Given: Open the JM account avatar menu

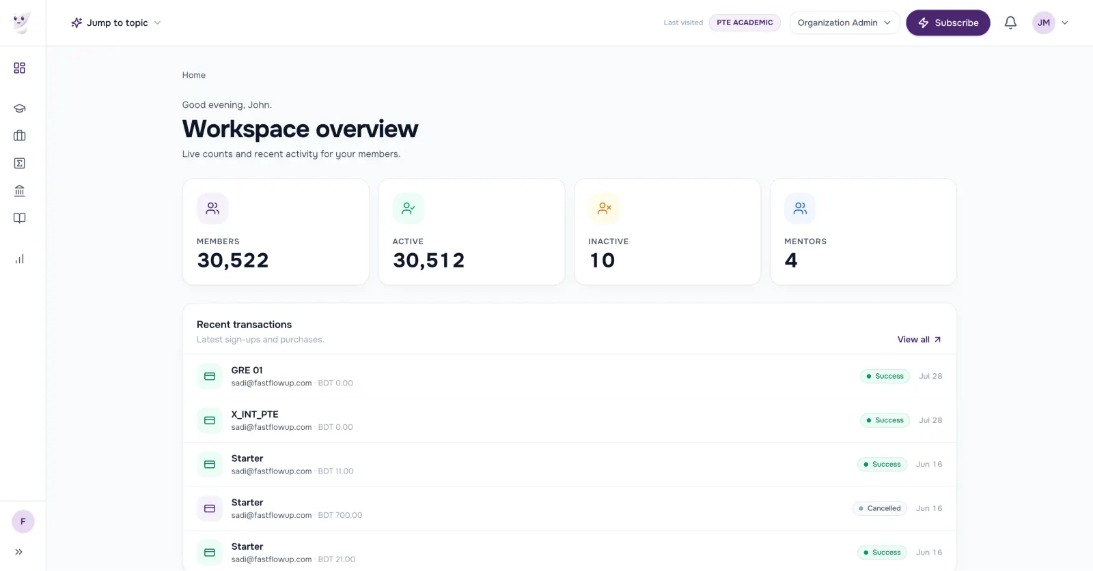Looking at the screenshot, I should pos(1050,23).
